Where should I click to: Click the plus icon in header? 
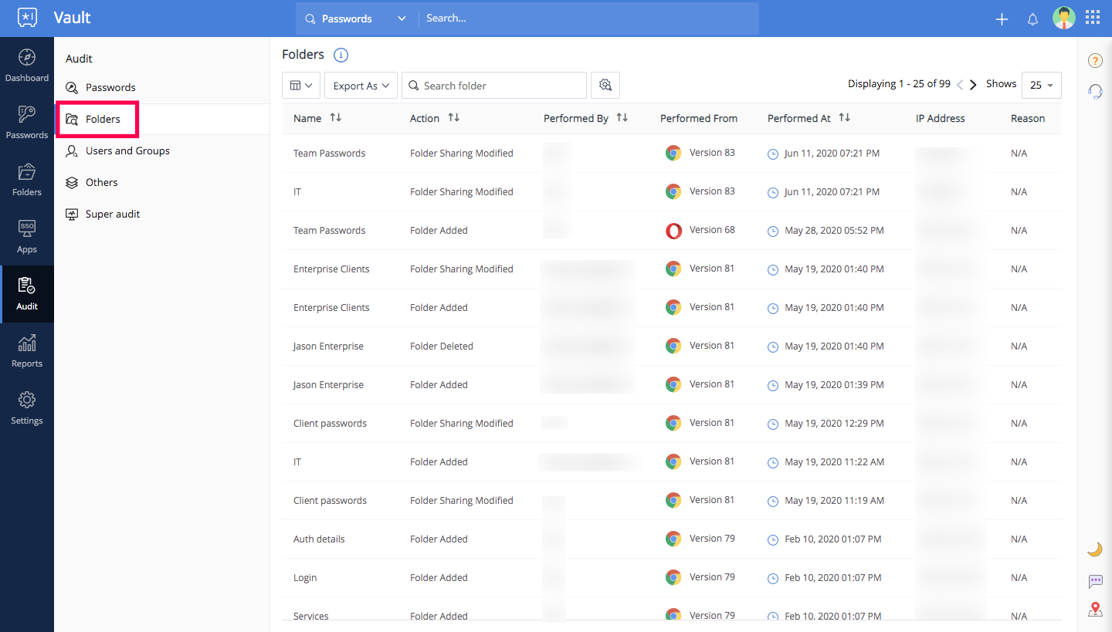(1002, 19)
